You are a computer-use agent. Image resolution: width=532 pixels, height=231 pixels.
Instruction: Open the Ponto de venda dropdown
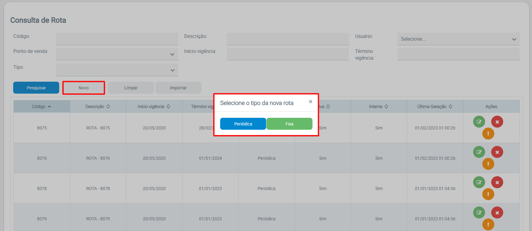117,54
